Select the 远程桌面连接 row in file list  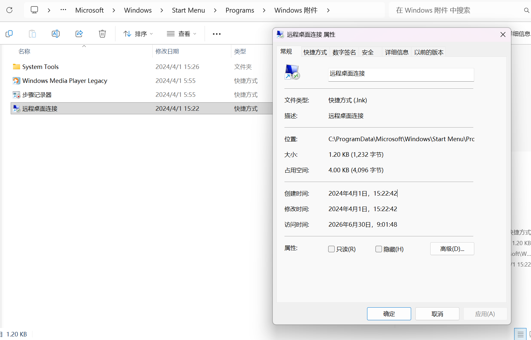(x=142, y=108)
